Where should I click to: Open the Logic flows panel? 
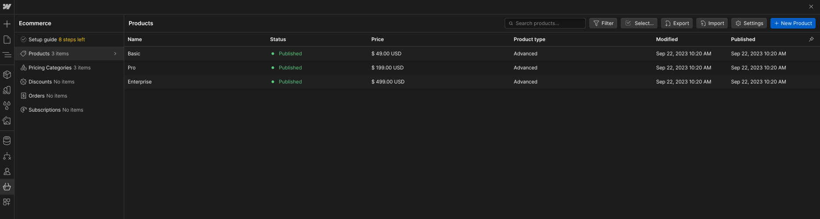pyautogui.click(x=7, y=156)
